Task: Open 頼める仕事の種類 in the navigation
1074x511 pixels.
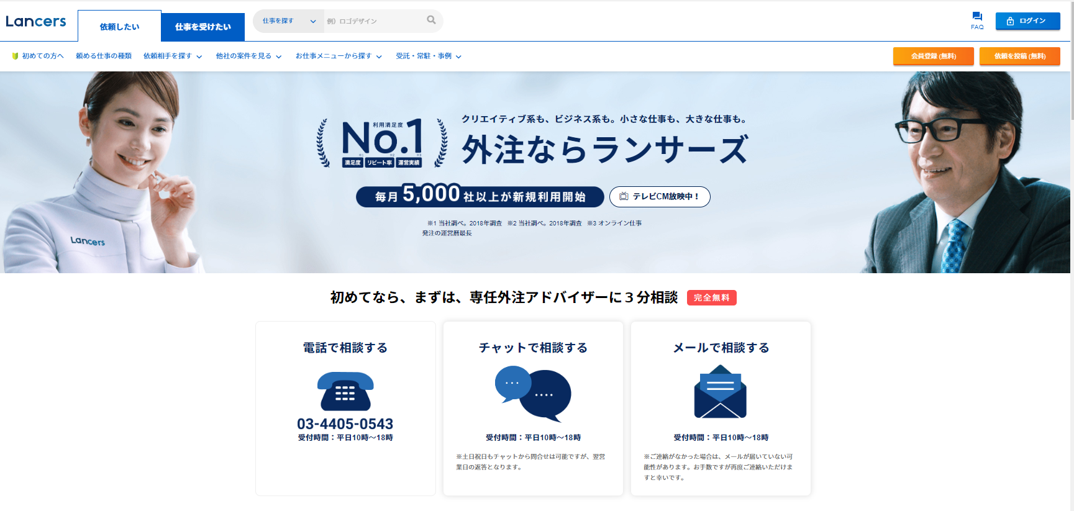Action: (104, 56)
